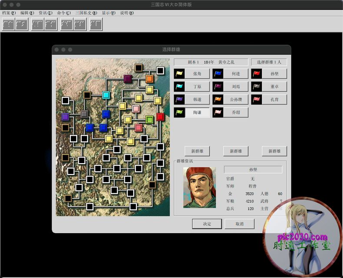Click the scenario label 黄巾之乱
The height and width of the screenshot is (278, 343).
click(226, 62)
